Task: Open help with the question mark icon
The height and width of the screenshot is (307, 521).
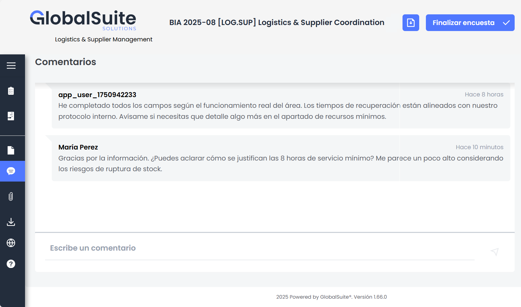Action: pos(11,264)
